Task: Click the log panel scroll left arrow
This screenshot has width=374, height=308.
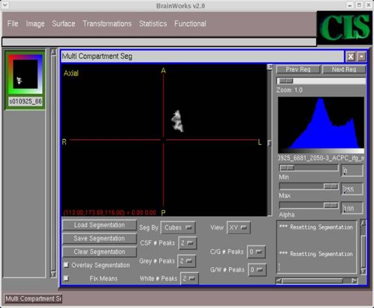Action: pyautogui.click(x=279, y=281)
